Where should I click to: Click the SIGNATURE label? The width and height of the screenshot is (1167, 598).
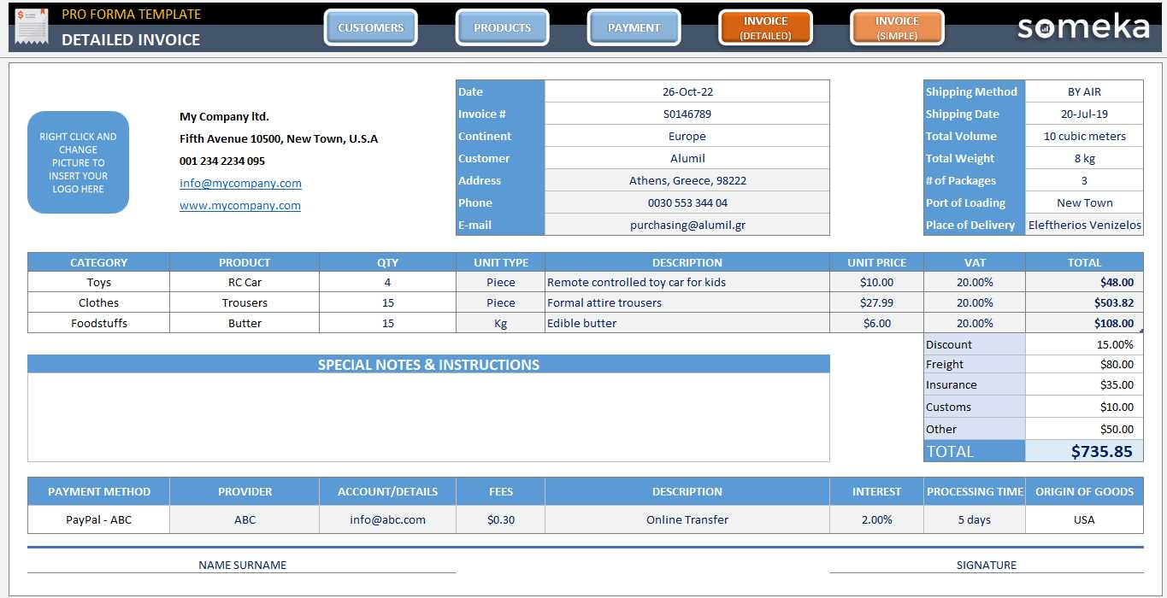click(x=987, y=565)
